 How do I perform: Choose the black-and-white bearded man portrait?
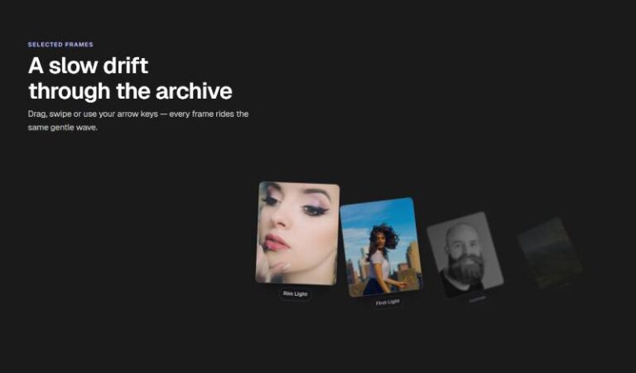[x=465, y=254]
